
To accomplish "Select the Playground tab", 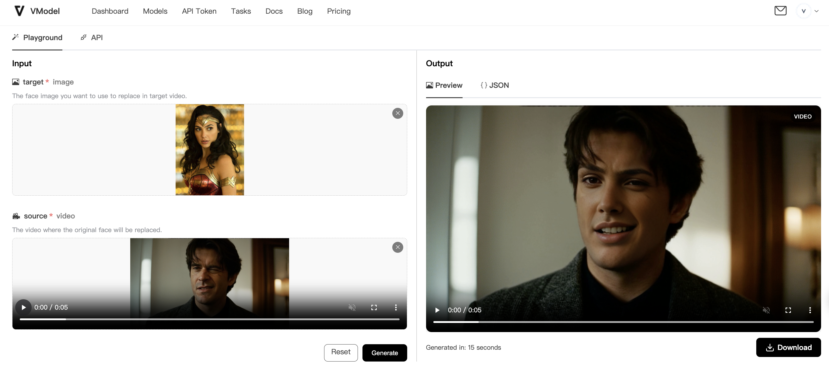I will pos(37,38).
